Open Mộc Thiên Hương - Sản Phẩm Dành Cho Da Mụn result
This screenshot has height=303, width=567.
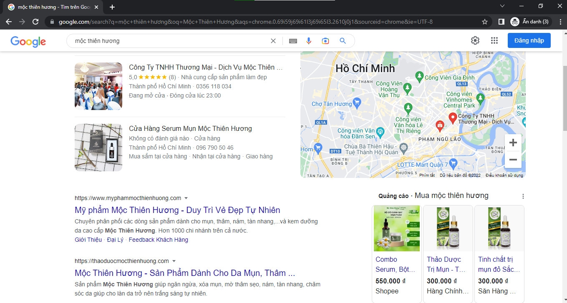185,273
